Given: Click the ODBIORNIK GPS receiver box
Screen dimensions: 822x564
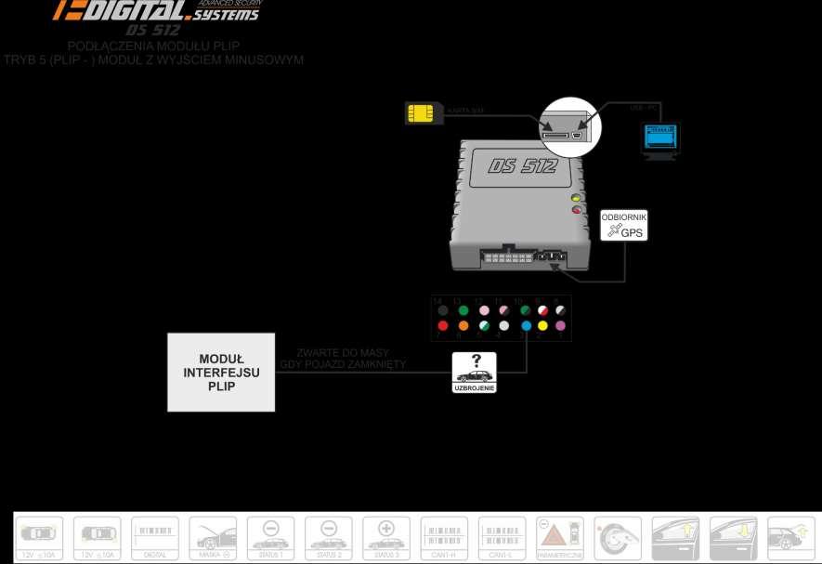Looking at the screenshot, I should 624,225.
